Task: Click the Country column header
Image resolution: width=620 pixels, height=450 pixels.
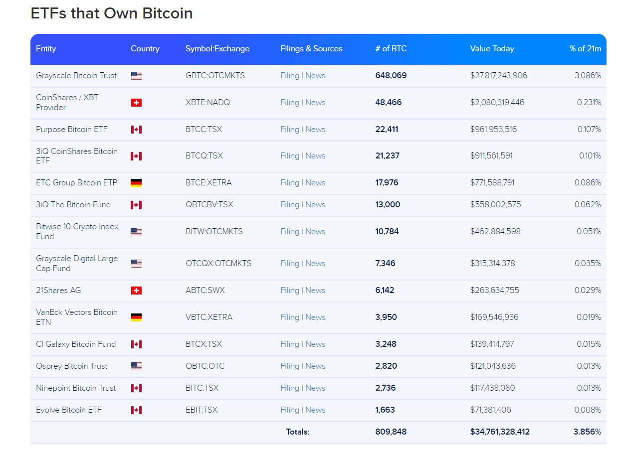Action: 145,49
